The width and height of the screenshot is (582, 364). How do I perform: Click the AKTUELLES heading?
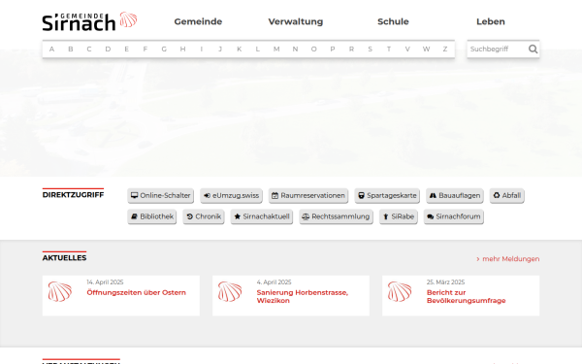pos(64,258)
